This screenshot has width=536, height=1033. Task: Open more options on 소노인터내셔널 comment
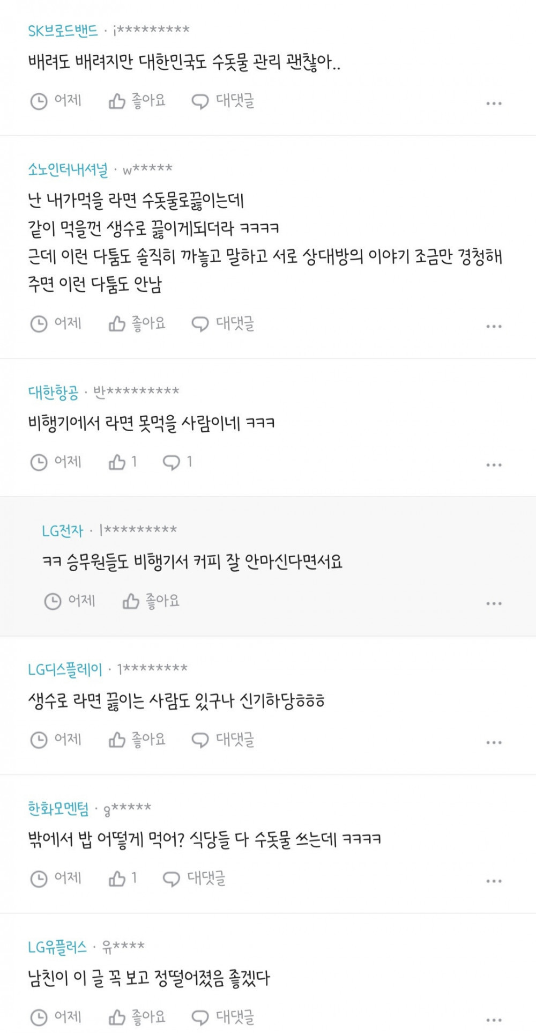pos(494,326)
